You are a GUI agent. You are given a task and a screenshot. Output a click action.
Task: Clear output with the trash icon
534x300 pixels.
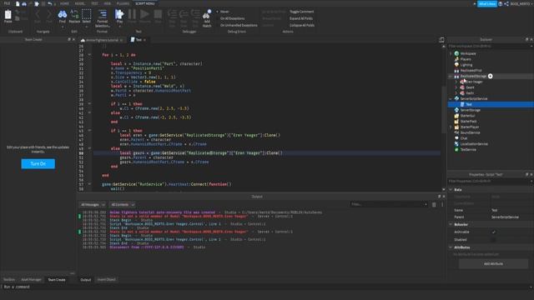click(434, 204)
